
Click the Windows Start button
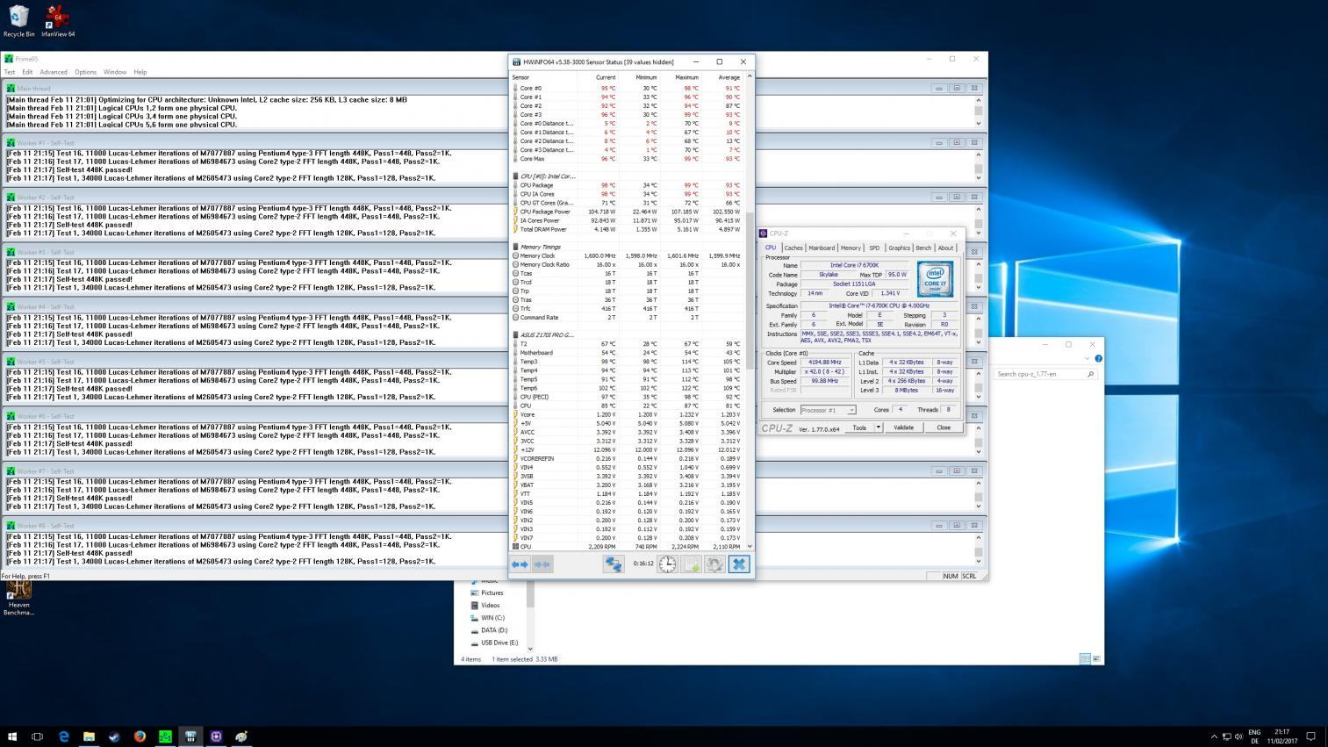(x=12, y=736)
